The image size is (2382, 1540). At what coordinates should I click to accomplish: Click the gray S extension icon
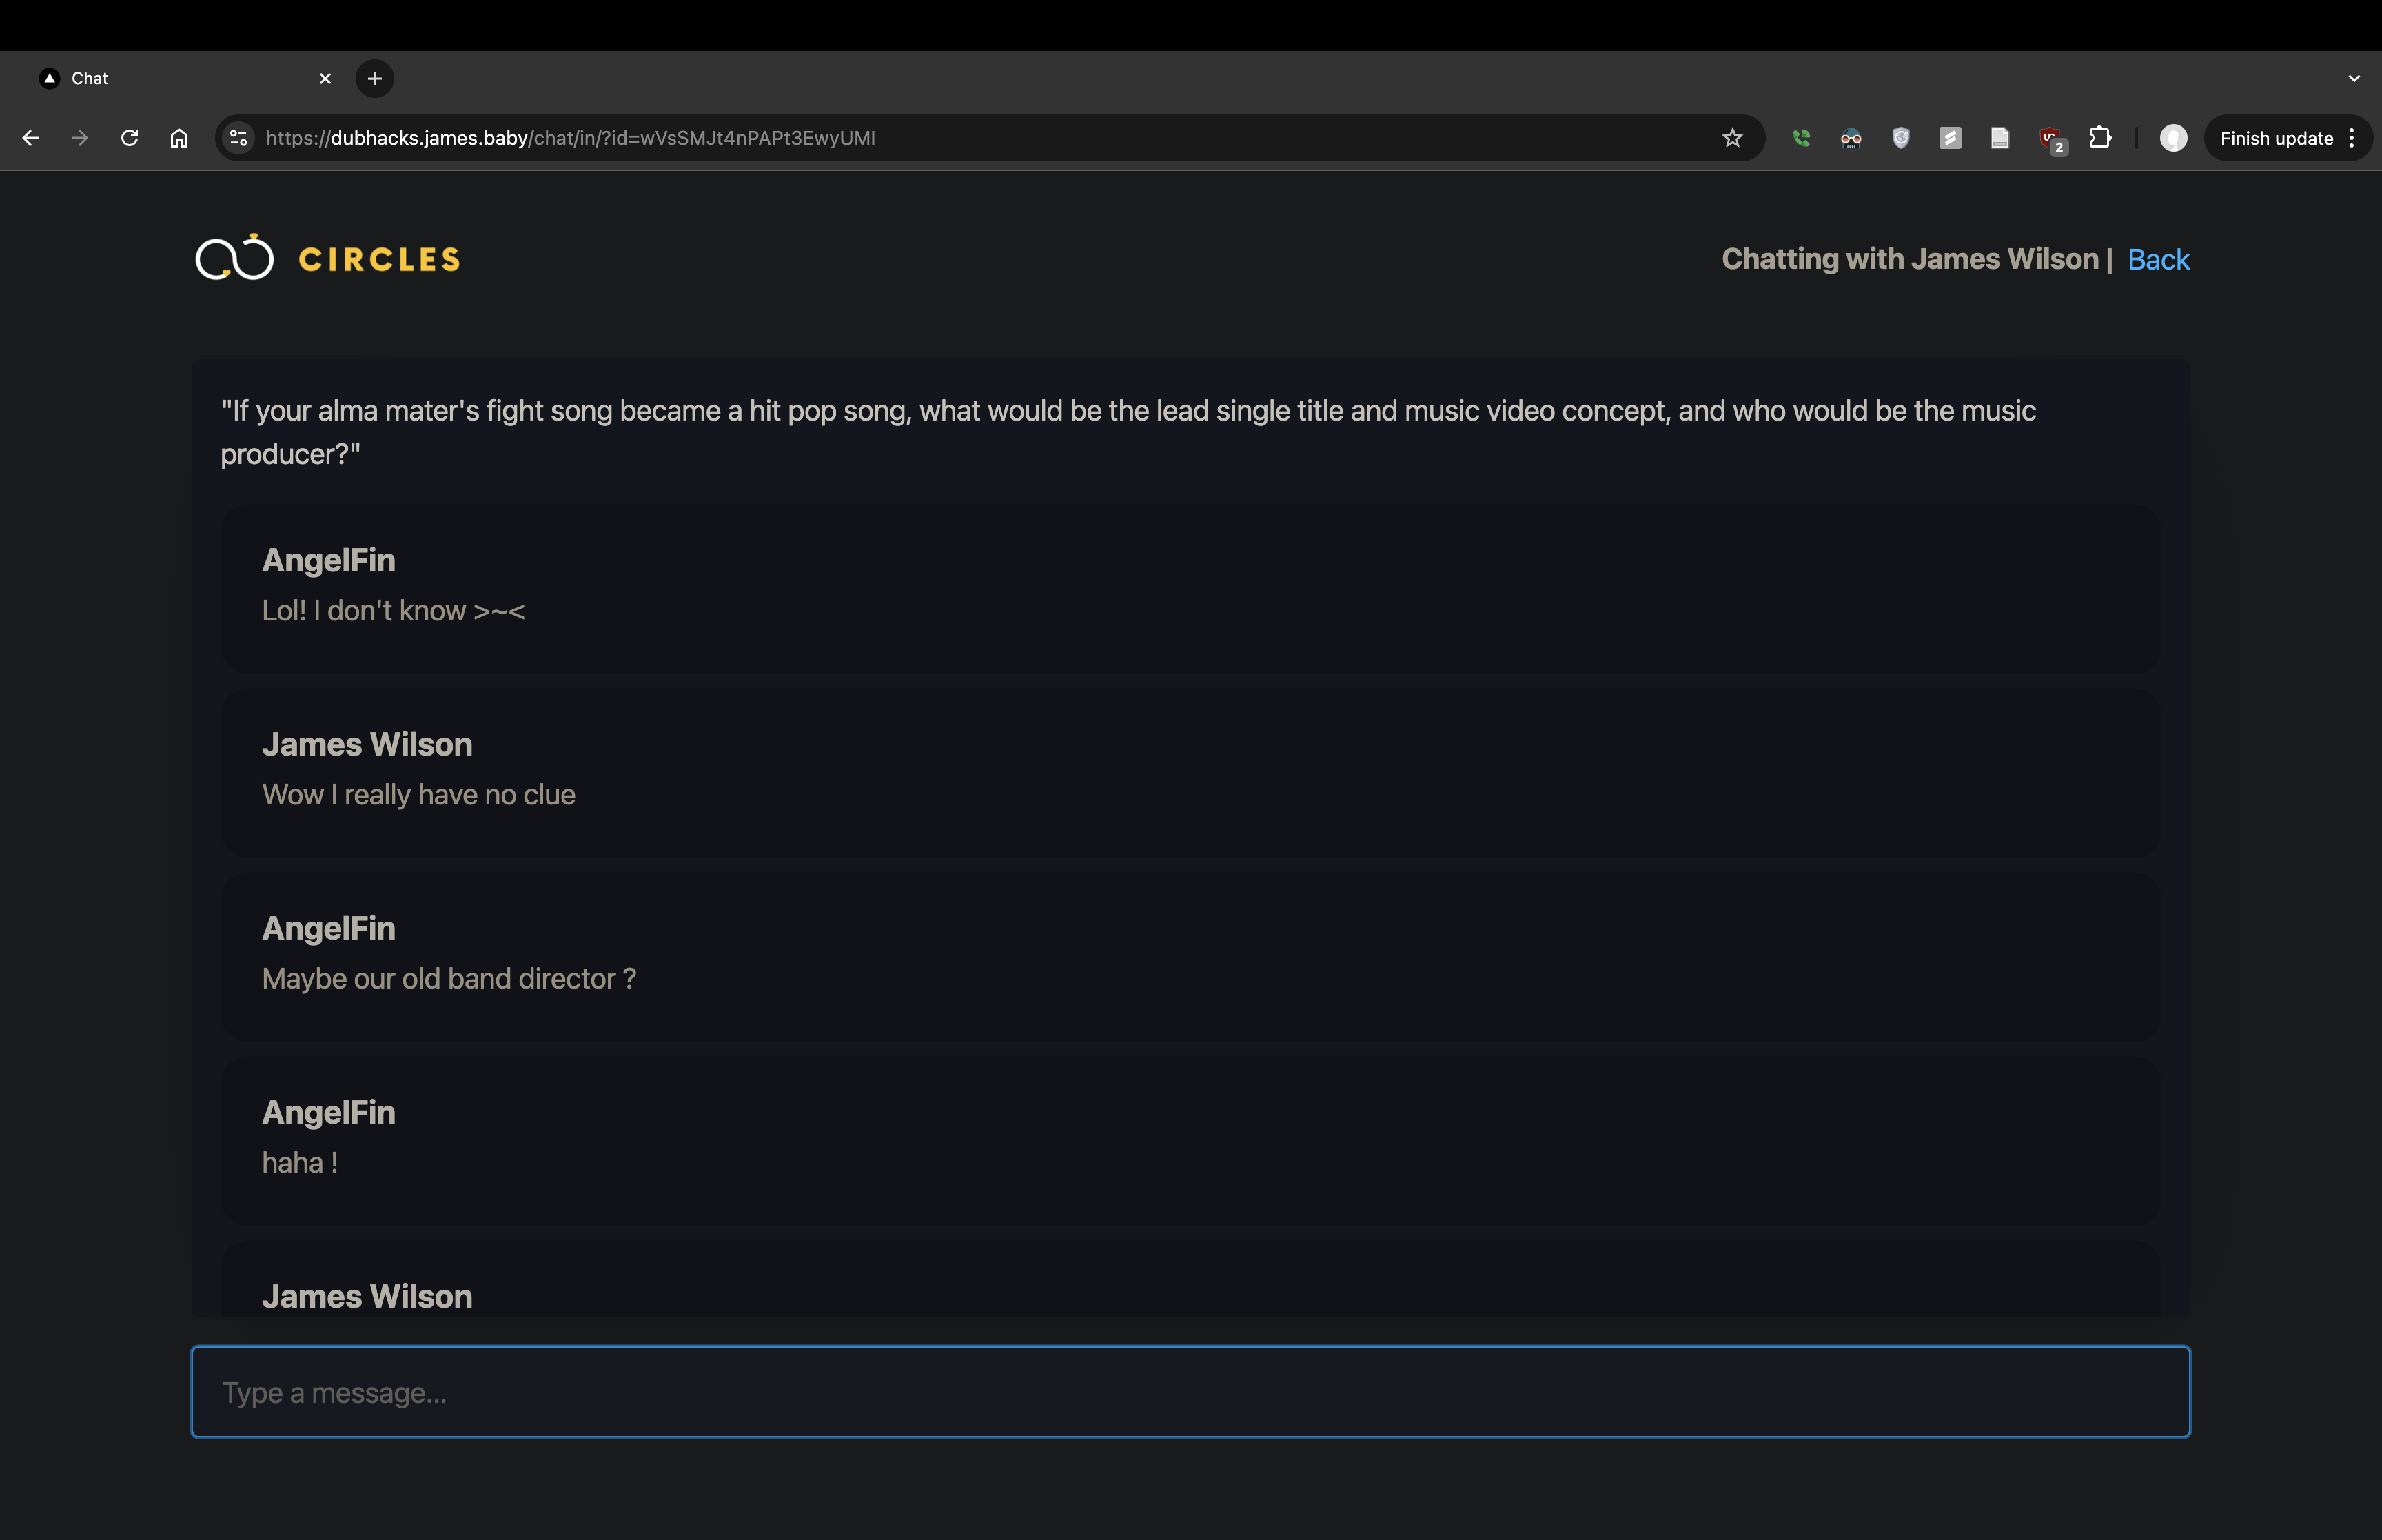[1950, 138]
